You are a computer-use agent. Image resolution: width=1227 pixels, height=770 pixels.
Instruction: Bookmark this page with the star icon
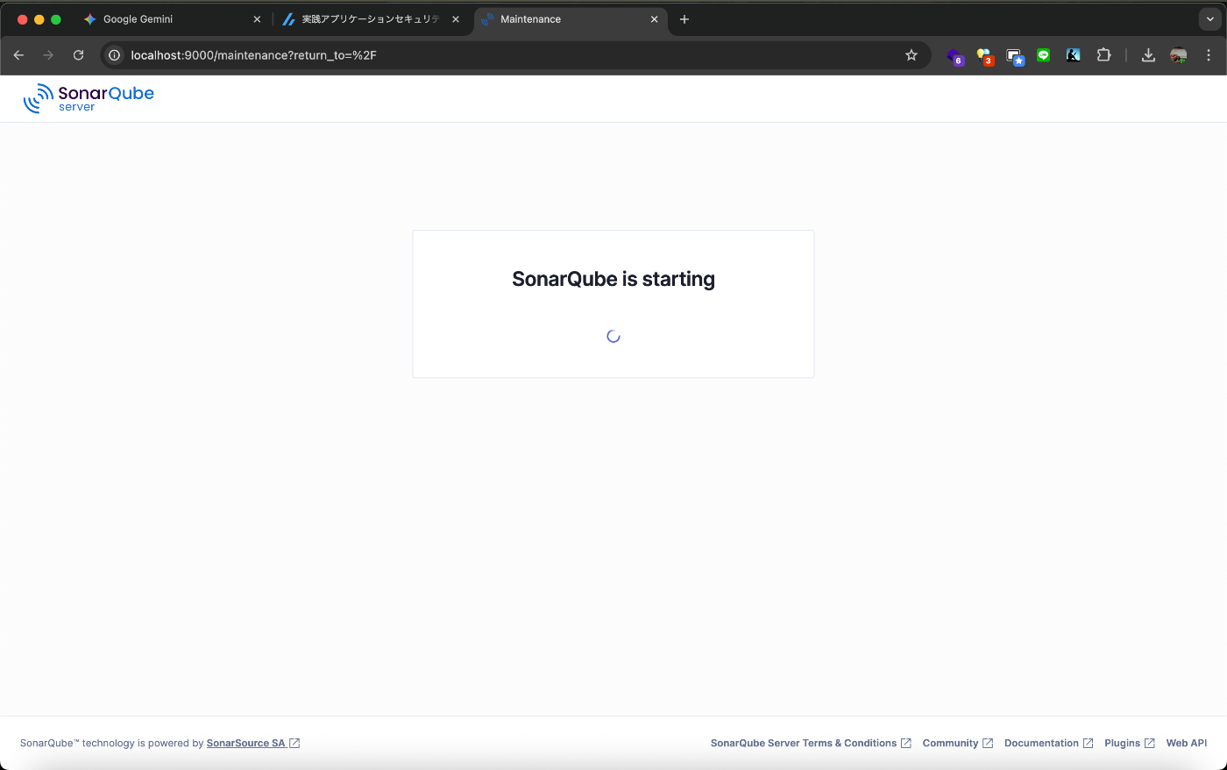pos(911,55)
